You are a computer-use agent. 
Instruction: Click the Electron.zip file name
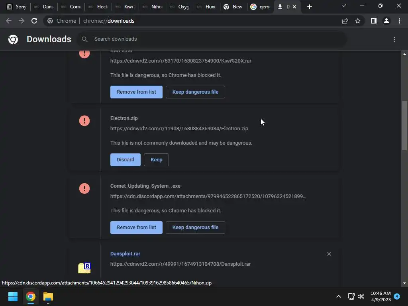(124, 118)
